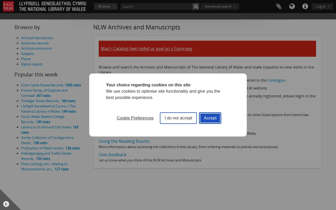Open Hafodgaregog and Trefan Estate Records
The image size is (336, 210).
(x=46, y=156)
